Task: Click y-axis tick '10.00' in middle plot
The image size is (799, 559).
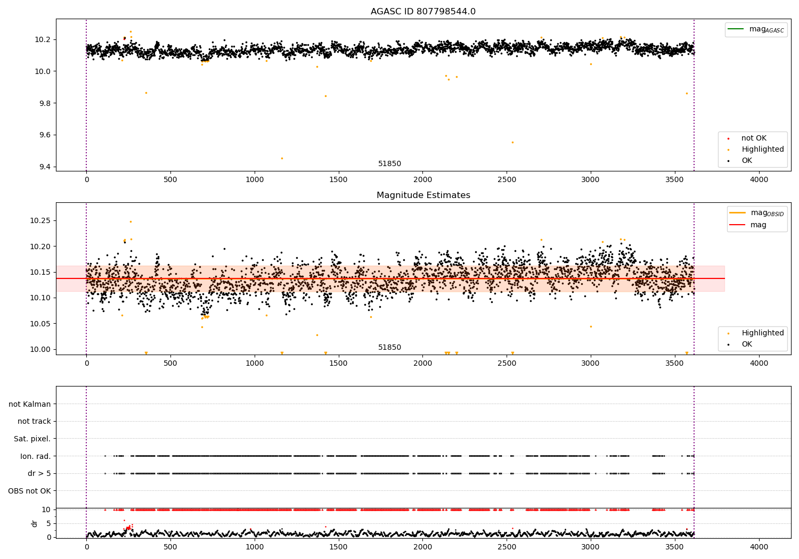Action: (x=40, y=349)
